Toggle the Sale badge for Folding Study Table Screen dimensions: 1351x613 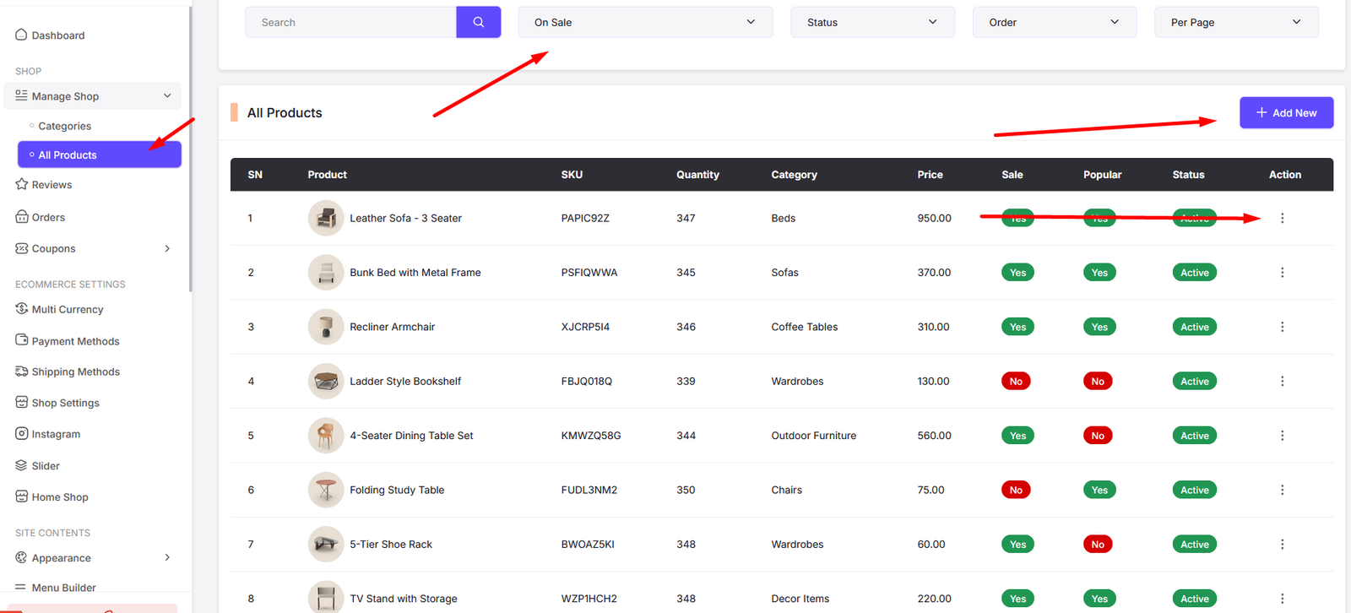pos(1016,490)
